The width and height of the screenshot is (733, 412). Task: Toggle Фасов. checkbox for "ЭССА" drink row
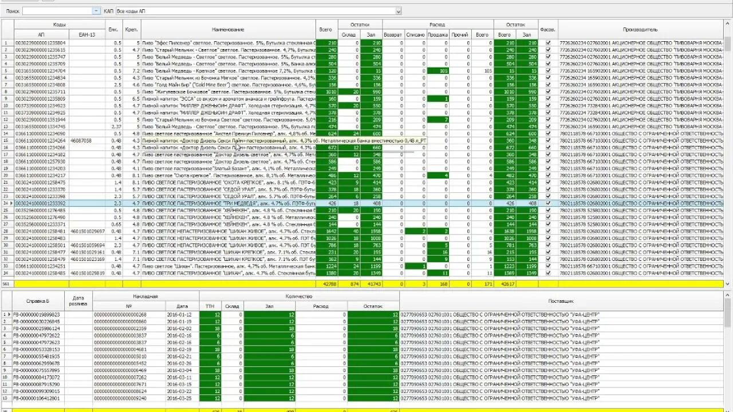(549, 98)
